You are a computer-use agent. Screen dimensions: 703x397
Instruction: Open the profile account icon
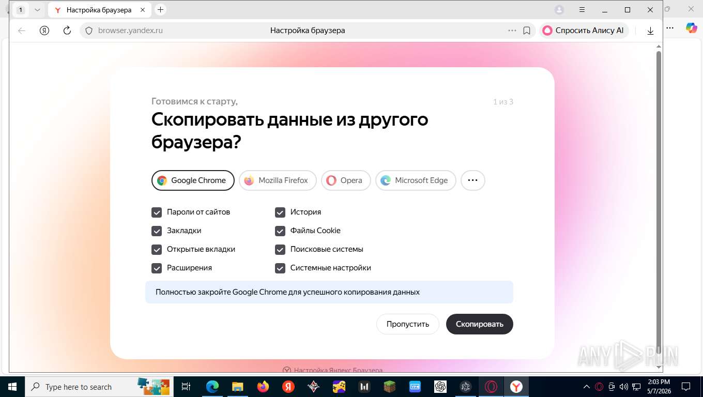tap(559, 10)
